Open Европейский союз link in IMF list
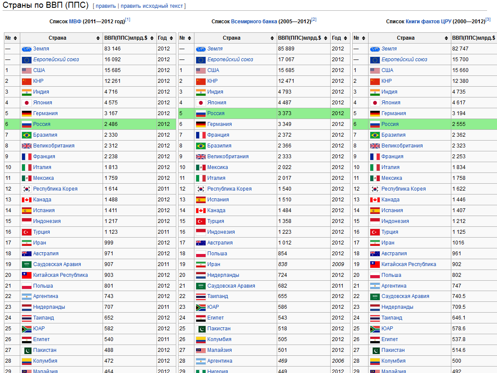 [56, 60]
